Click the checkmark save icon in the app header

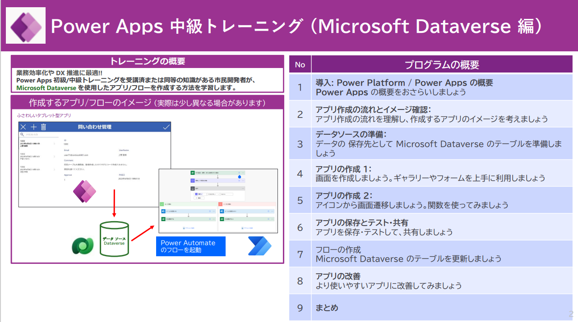pyautogui.click(x=166, y=127)
